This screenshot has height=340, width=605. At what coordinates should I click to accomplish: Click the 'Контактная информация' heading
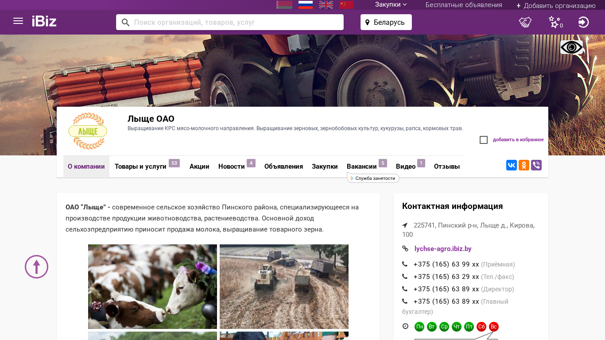tap(452, 206)
